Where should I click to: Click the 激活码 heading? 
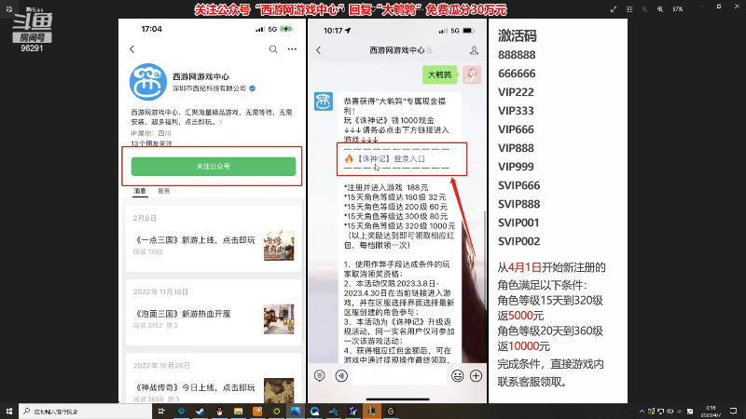(x=518, y=35)
